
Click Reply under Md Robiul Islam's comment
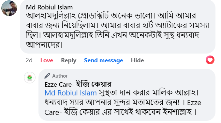click(x=69, y=60)
